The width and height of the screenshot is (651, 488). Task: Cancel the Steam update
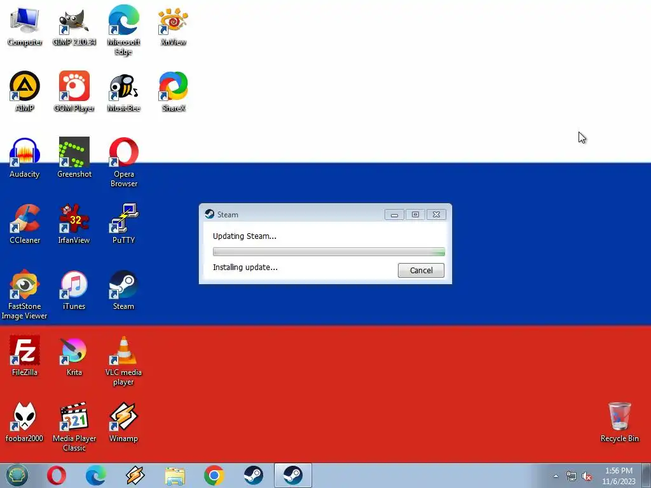pyautogui.click(x=421, y=271)
